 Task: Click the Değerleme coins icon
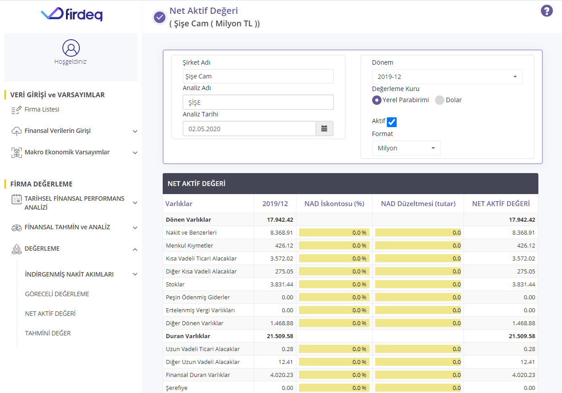click(x=16, y=249)
